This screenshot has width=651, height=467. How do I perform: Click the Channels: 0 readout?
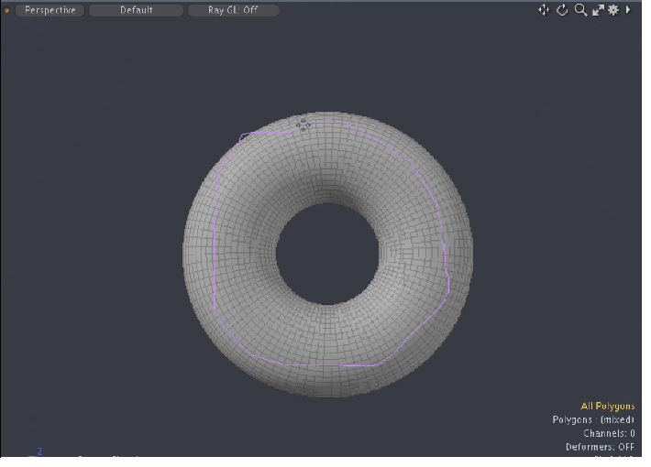click(x=609, y=433)
